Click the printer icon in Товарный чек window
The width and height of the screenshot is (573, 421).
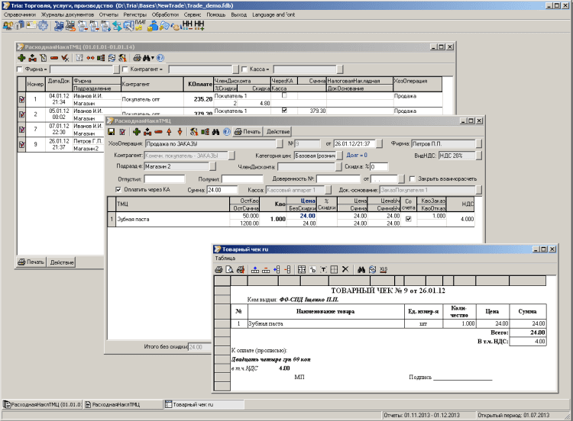219,269
